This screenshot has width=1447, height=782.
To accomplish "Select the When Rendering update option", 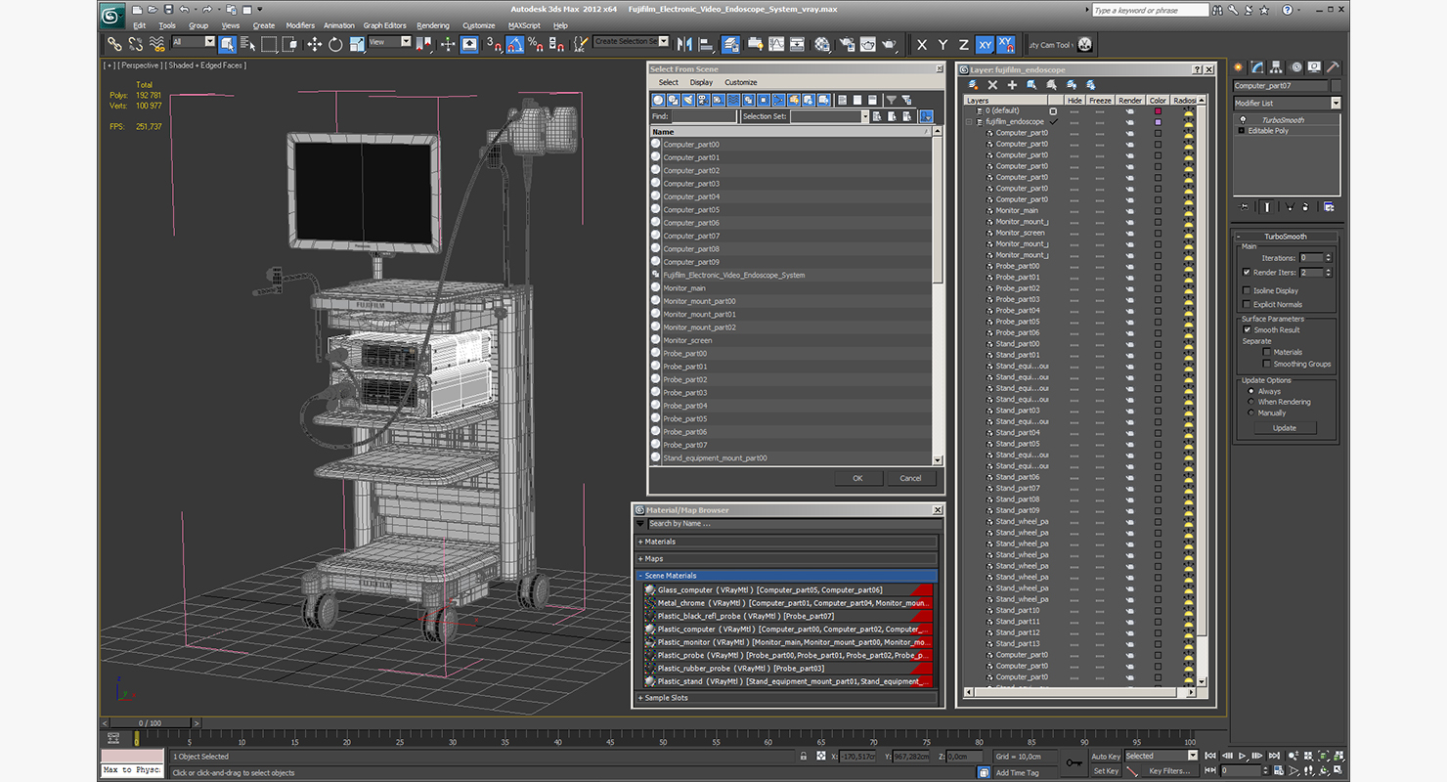I will coord(1251,402).
